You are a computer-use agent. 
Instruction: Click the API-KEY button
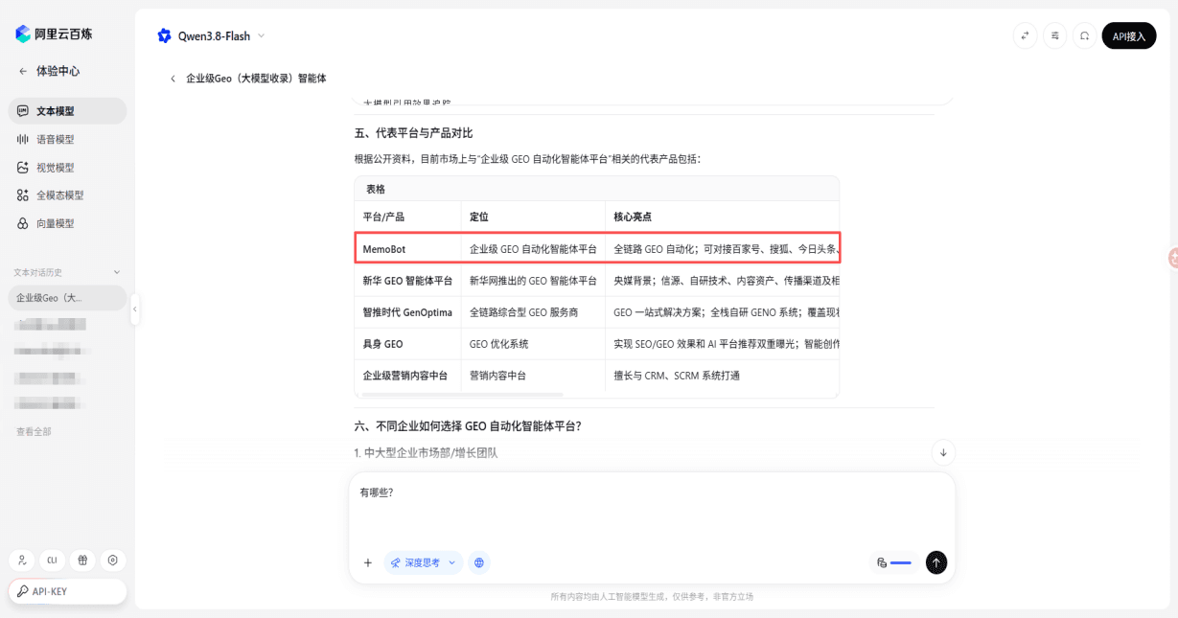pos(67,591)
